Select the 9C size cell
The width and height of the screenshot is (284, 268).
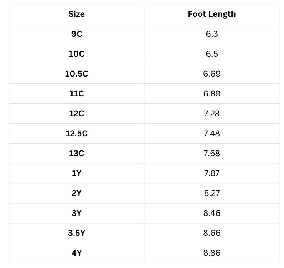coord(76,34)
